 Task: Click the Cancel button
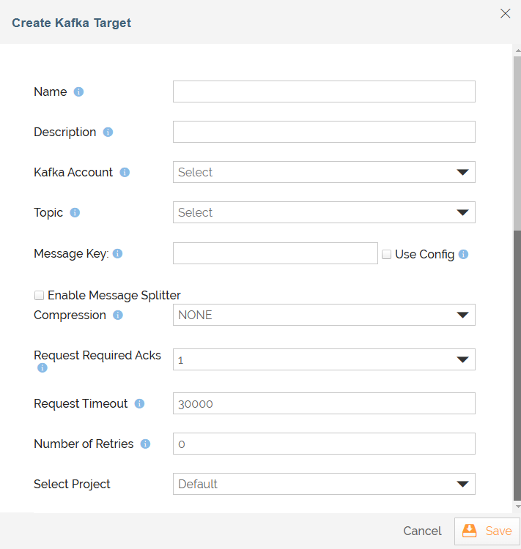click(423, 531)
